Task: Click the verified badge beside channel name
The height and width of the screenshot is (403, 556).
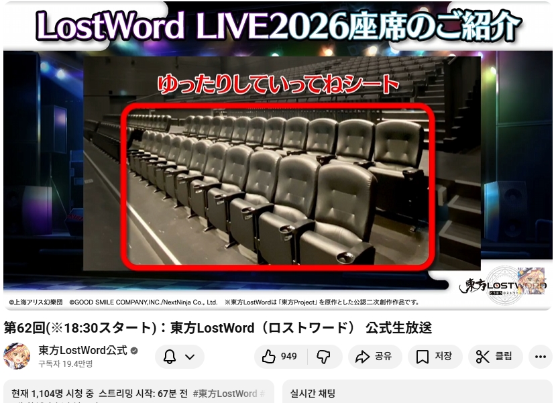Action: (x=134, y=351)
